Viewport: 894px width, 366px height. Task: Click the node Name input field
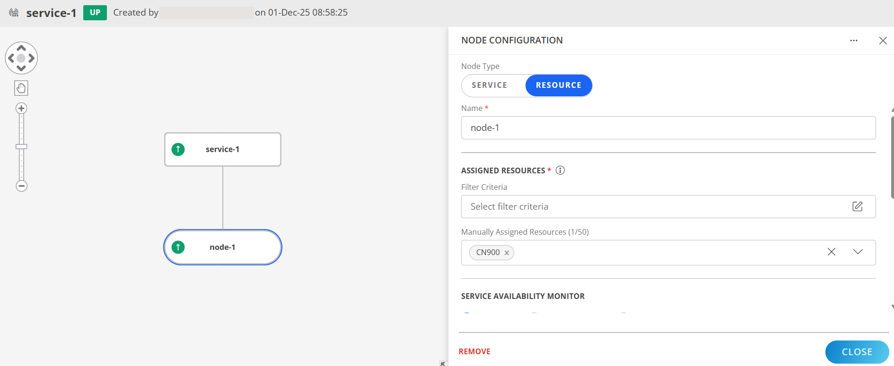pyautogui.click(x=668, y=128)
